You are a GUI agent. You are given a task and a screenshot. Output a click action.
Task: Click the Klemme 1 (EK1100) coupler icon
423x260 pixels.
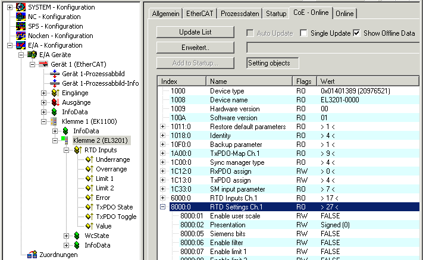pos(54,121)
